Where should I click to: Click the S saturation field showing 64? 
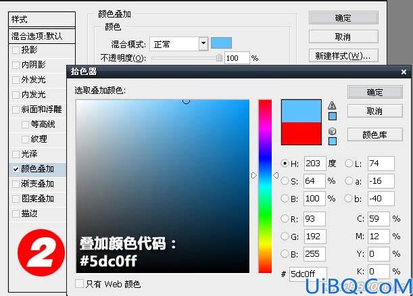coord(315,181)
